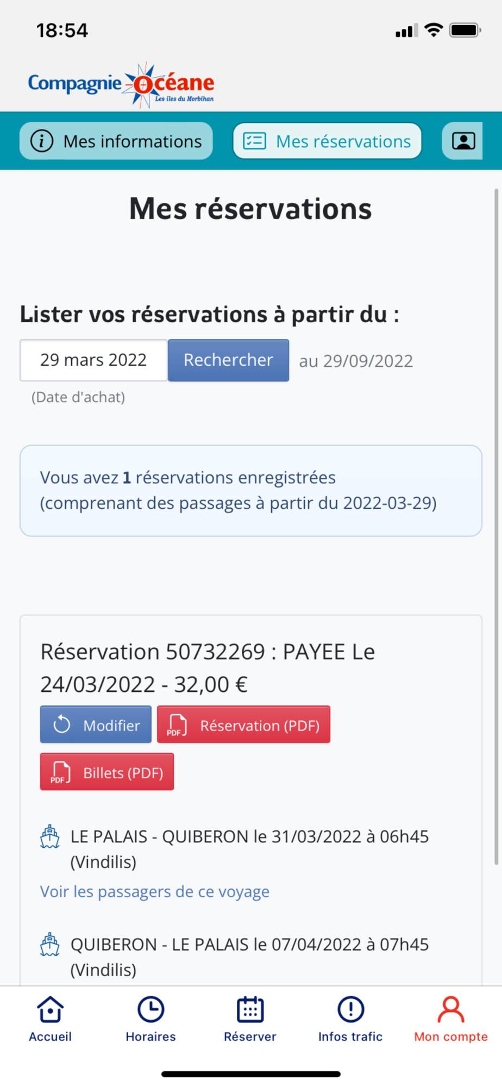
Task: Tap the Mon compte person icon
Action: click(x=451, y=1010)
